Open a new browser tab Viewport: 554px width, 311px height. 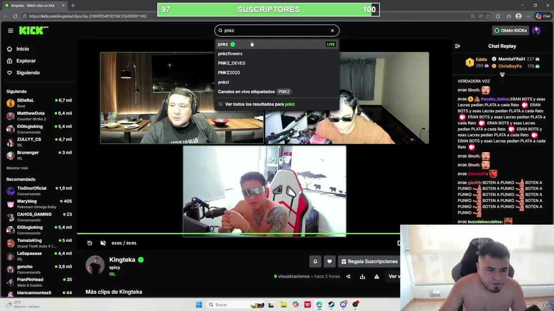73,6
